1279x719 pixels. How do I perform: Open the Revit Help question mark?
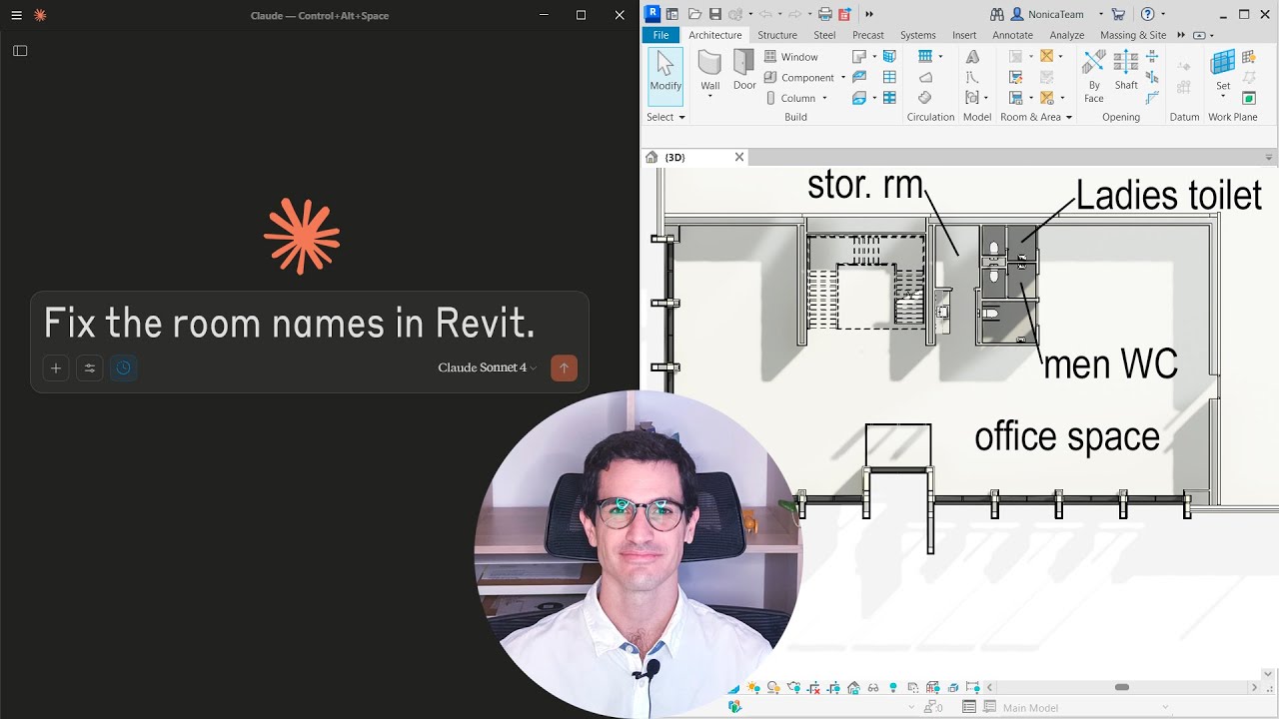pos(1147,14)
